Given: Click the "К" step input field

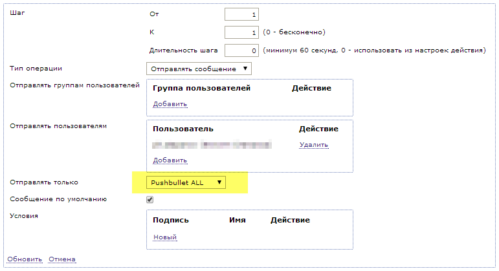Looking at the screenshot, I should (x=241, y=32).
